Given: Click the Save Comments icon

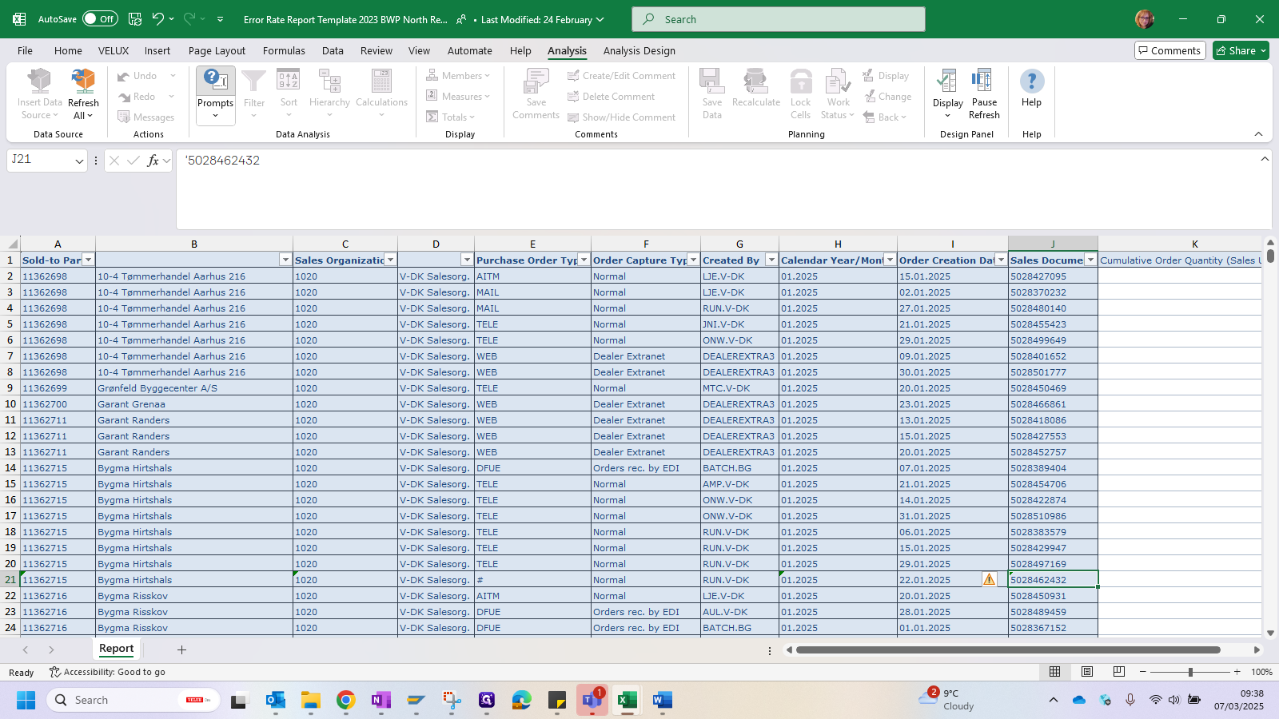Looking at the screenshot, I should [536, 81].
